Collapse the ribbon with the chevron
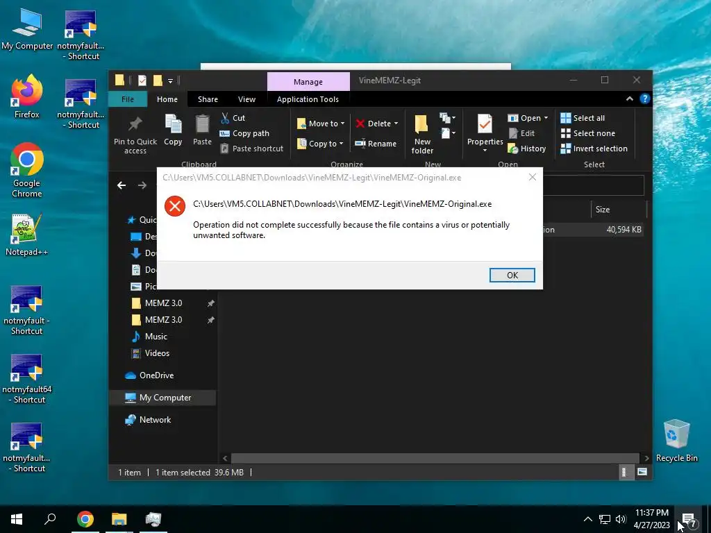This screenshot has height=533, width=711. pos(629,99)
